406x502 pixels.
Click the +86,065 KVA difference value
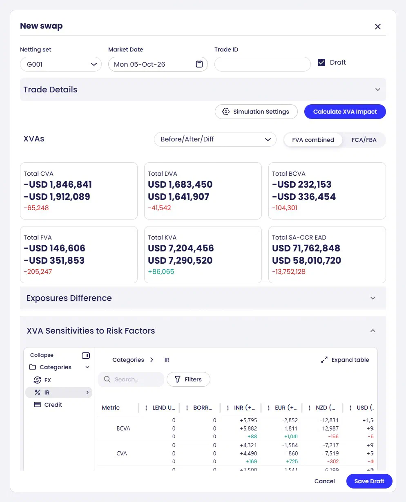click(x=161, y=271)
